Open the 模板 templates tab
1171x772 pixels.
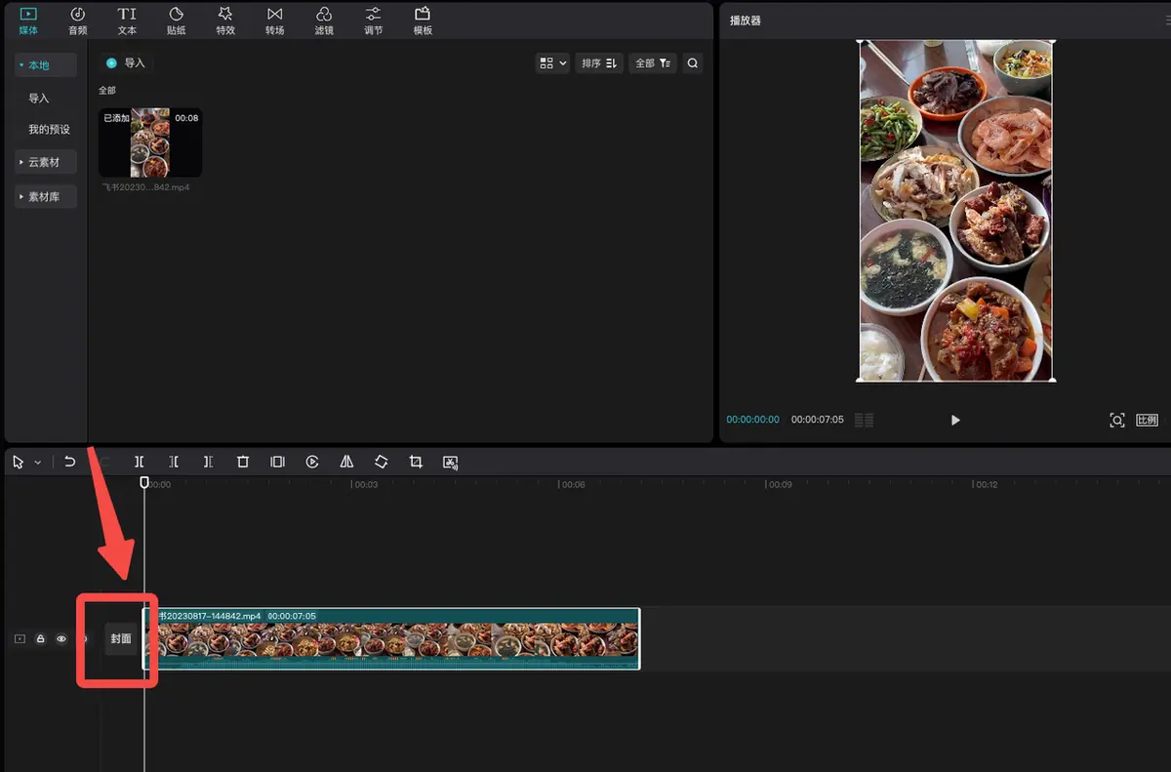click(x=423, y=20)
